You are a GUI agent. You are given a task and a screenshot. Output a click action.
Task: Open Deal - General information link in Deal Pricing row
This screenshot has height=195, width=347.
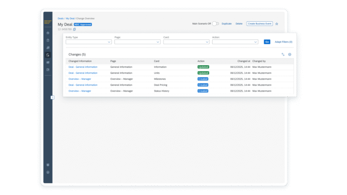[83, 85]
